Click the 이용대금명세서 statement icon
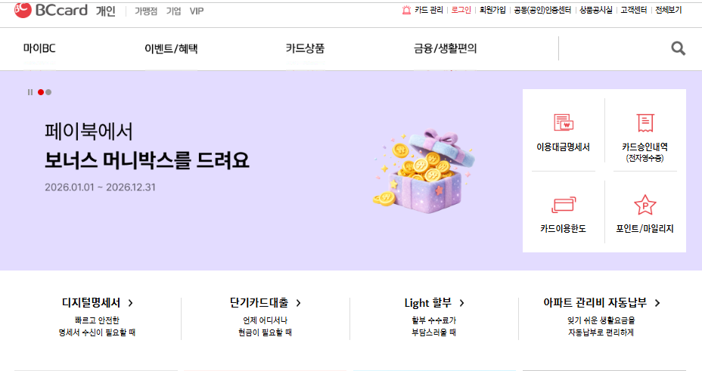The image size is (702, 371). point(564,122)
